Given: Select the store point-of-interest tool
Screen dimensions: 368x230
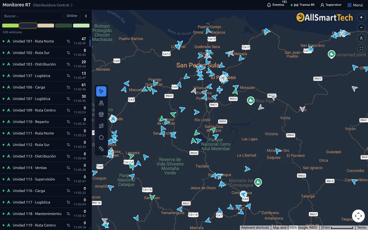Looking at the screenshot, I should coord(101,114).
